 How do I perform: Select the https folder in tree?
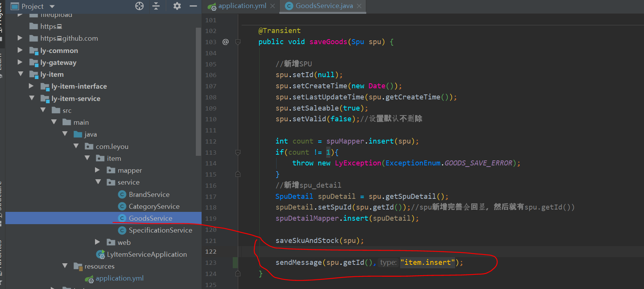51,26
